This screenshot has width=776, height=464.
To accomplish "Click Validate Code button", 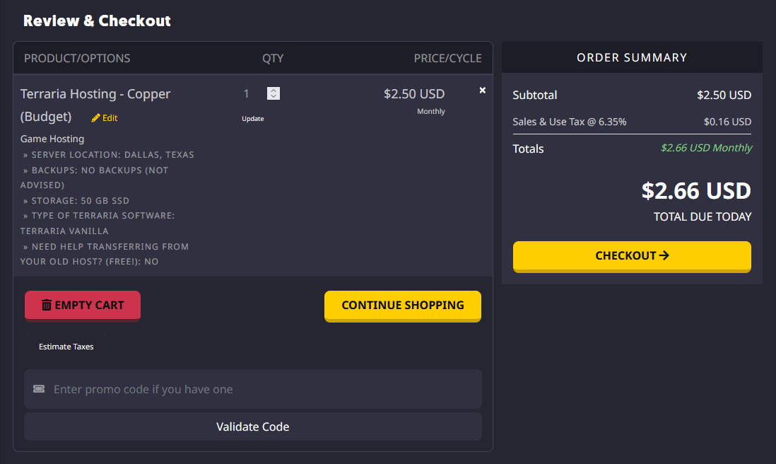I will [253, 427].
